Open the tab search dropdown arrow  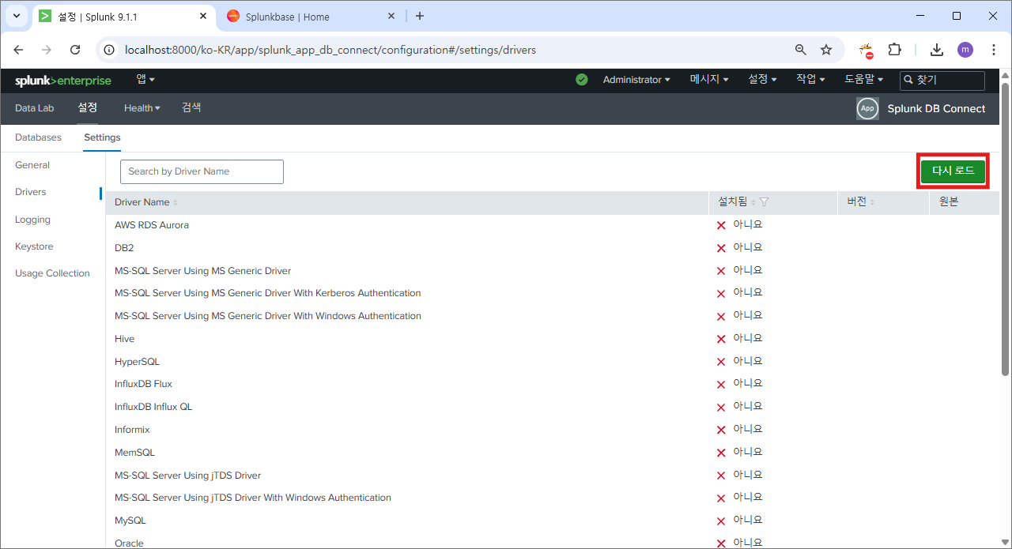(16, 16)
